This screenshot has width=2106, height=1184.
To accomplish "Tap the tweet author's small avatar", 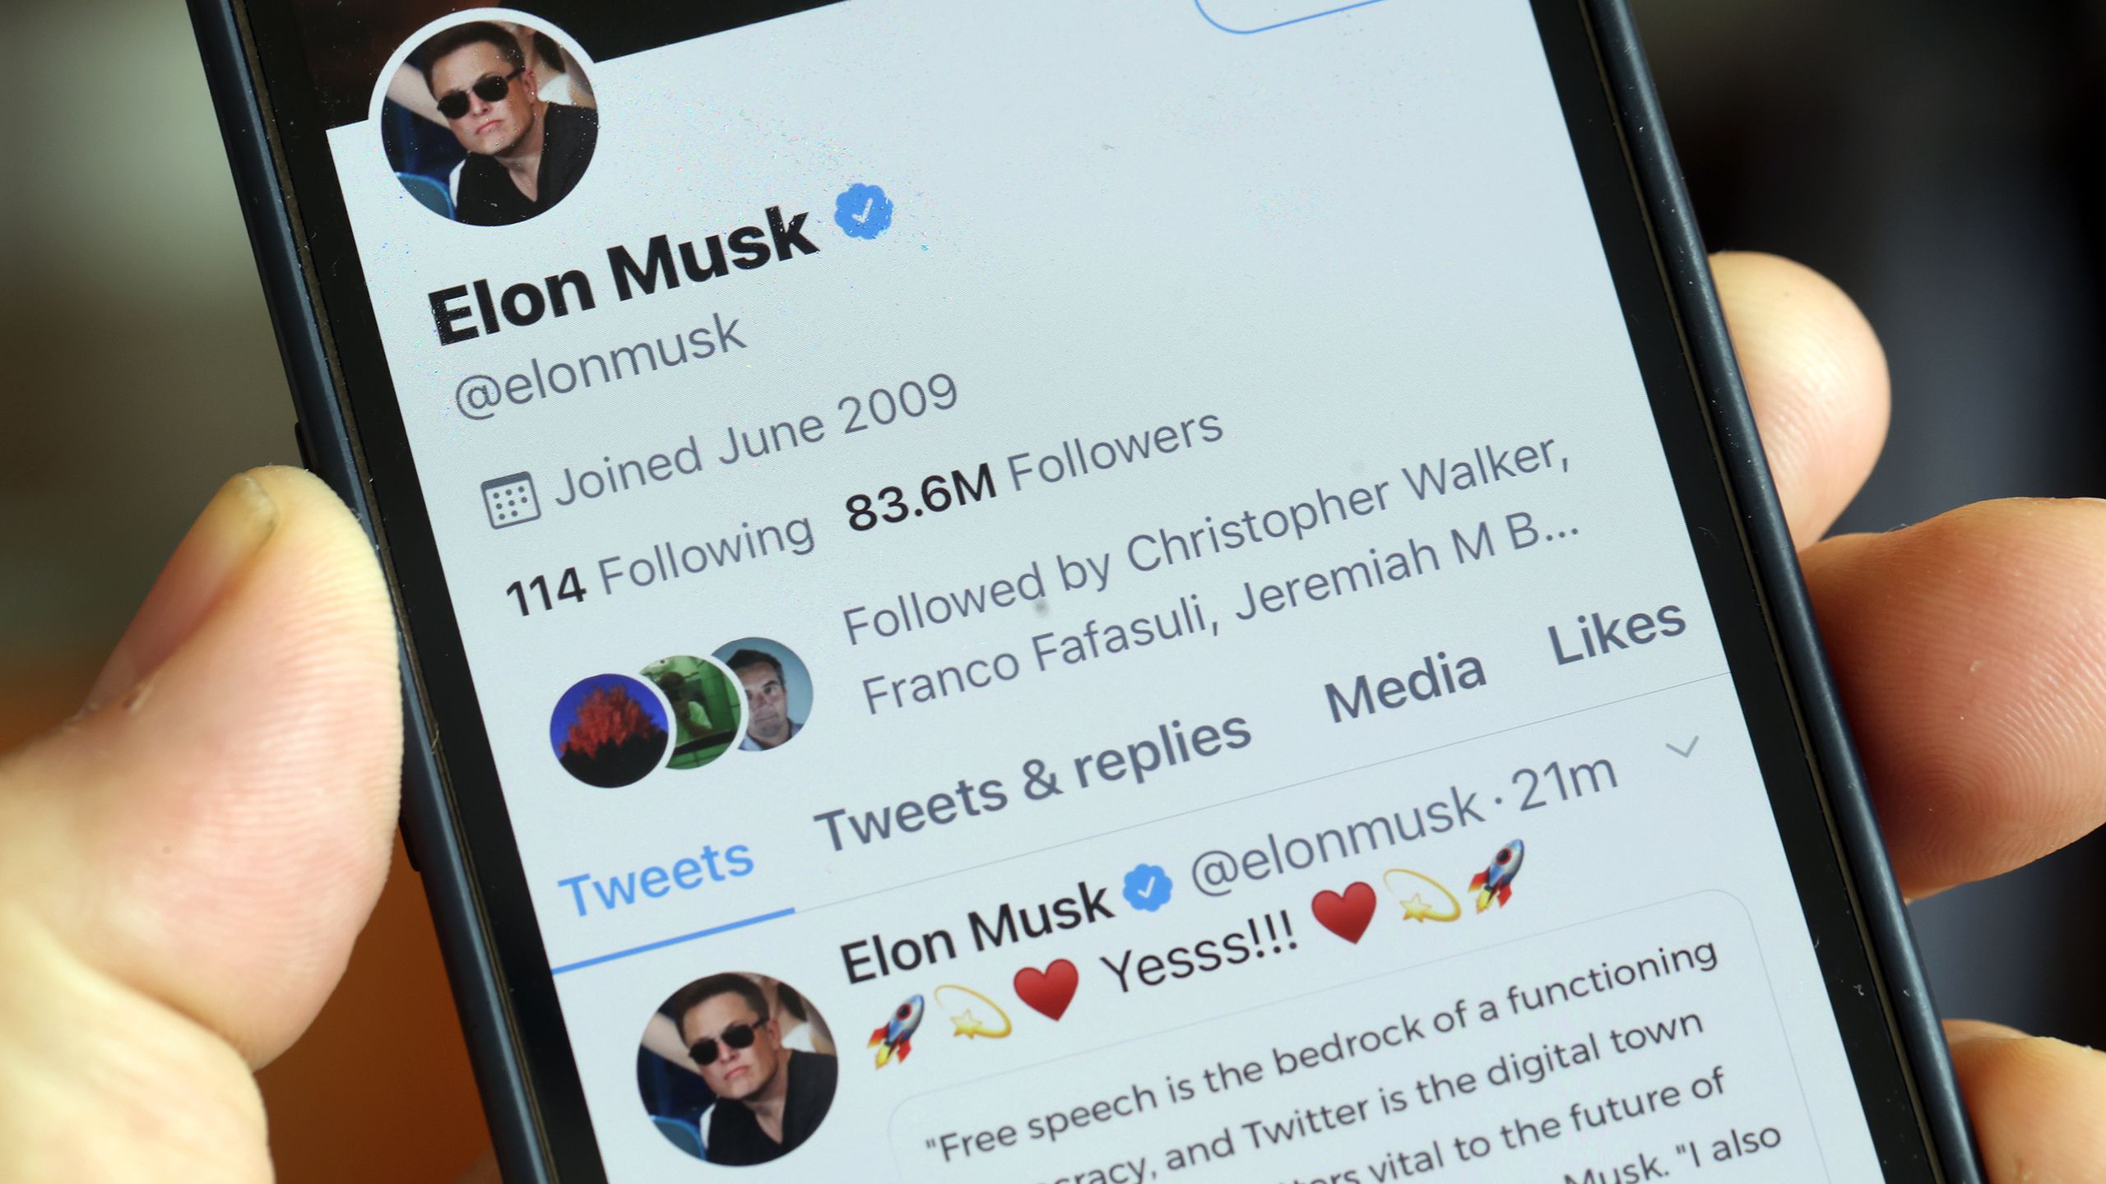I will click(x=737, y=1069).
